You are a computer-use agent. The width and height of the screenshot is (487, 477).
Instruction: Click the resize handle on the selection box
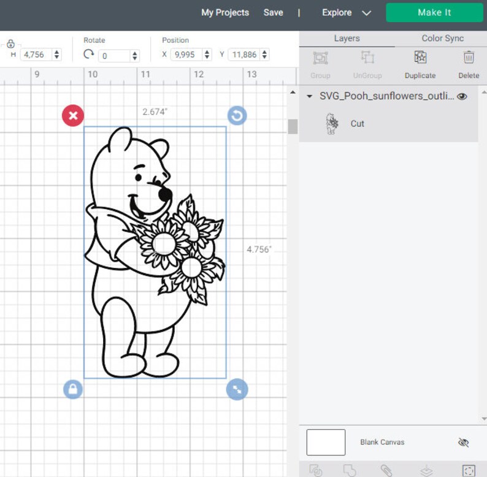[237, 389]
